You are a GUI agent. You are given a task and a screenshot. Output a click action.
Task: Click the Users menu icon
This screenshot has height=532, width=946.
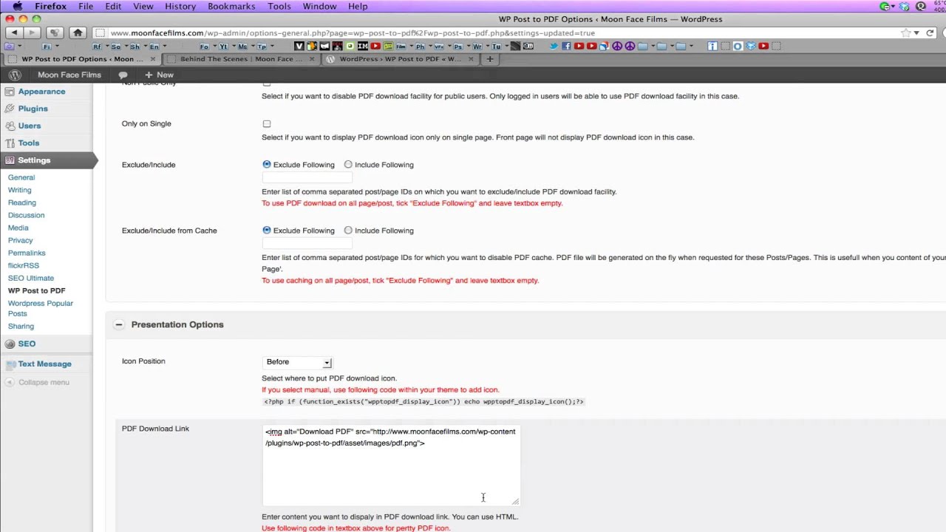9,126
